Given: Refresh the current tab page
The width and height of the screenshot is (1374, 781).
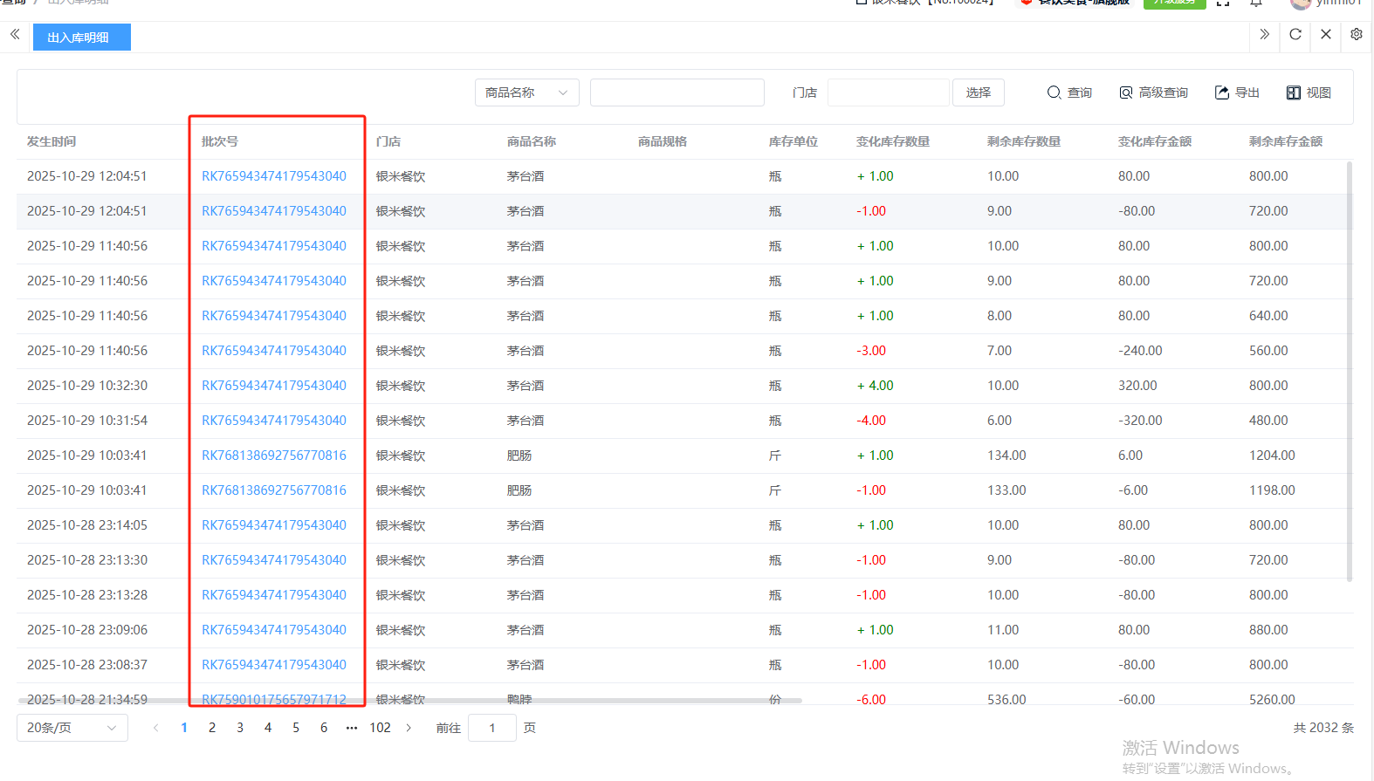Looking at the screenshot, I should click(1295, 34).
